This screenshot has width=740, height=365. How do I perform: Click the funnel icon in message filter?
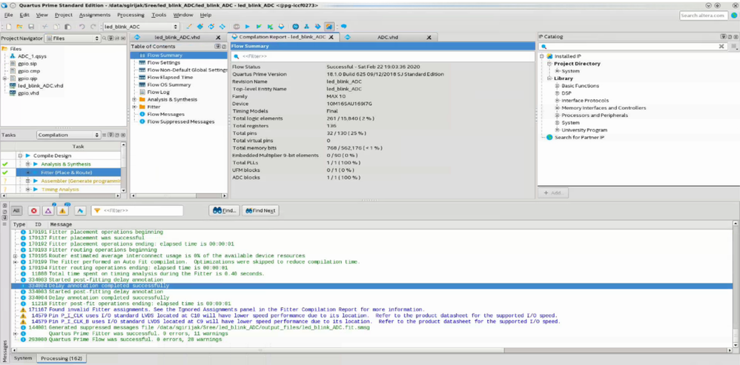point(96,211)
